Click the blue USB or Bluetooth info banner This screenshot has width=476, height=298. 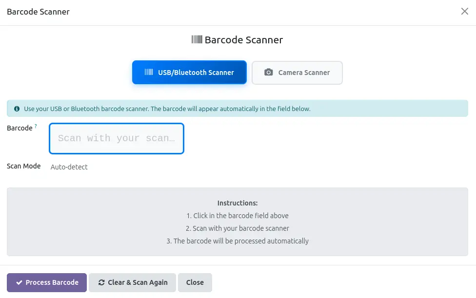238,109
